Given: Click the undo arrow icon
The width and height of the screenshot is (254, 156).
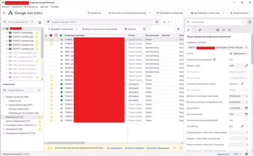Looking at the screenshot, I should tap(164, 22).
